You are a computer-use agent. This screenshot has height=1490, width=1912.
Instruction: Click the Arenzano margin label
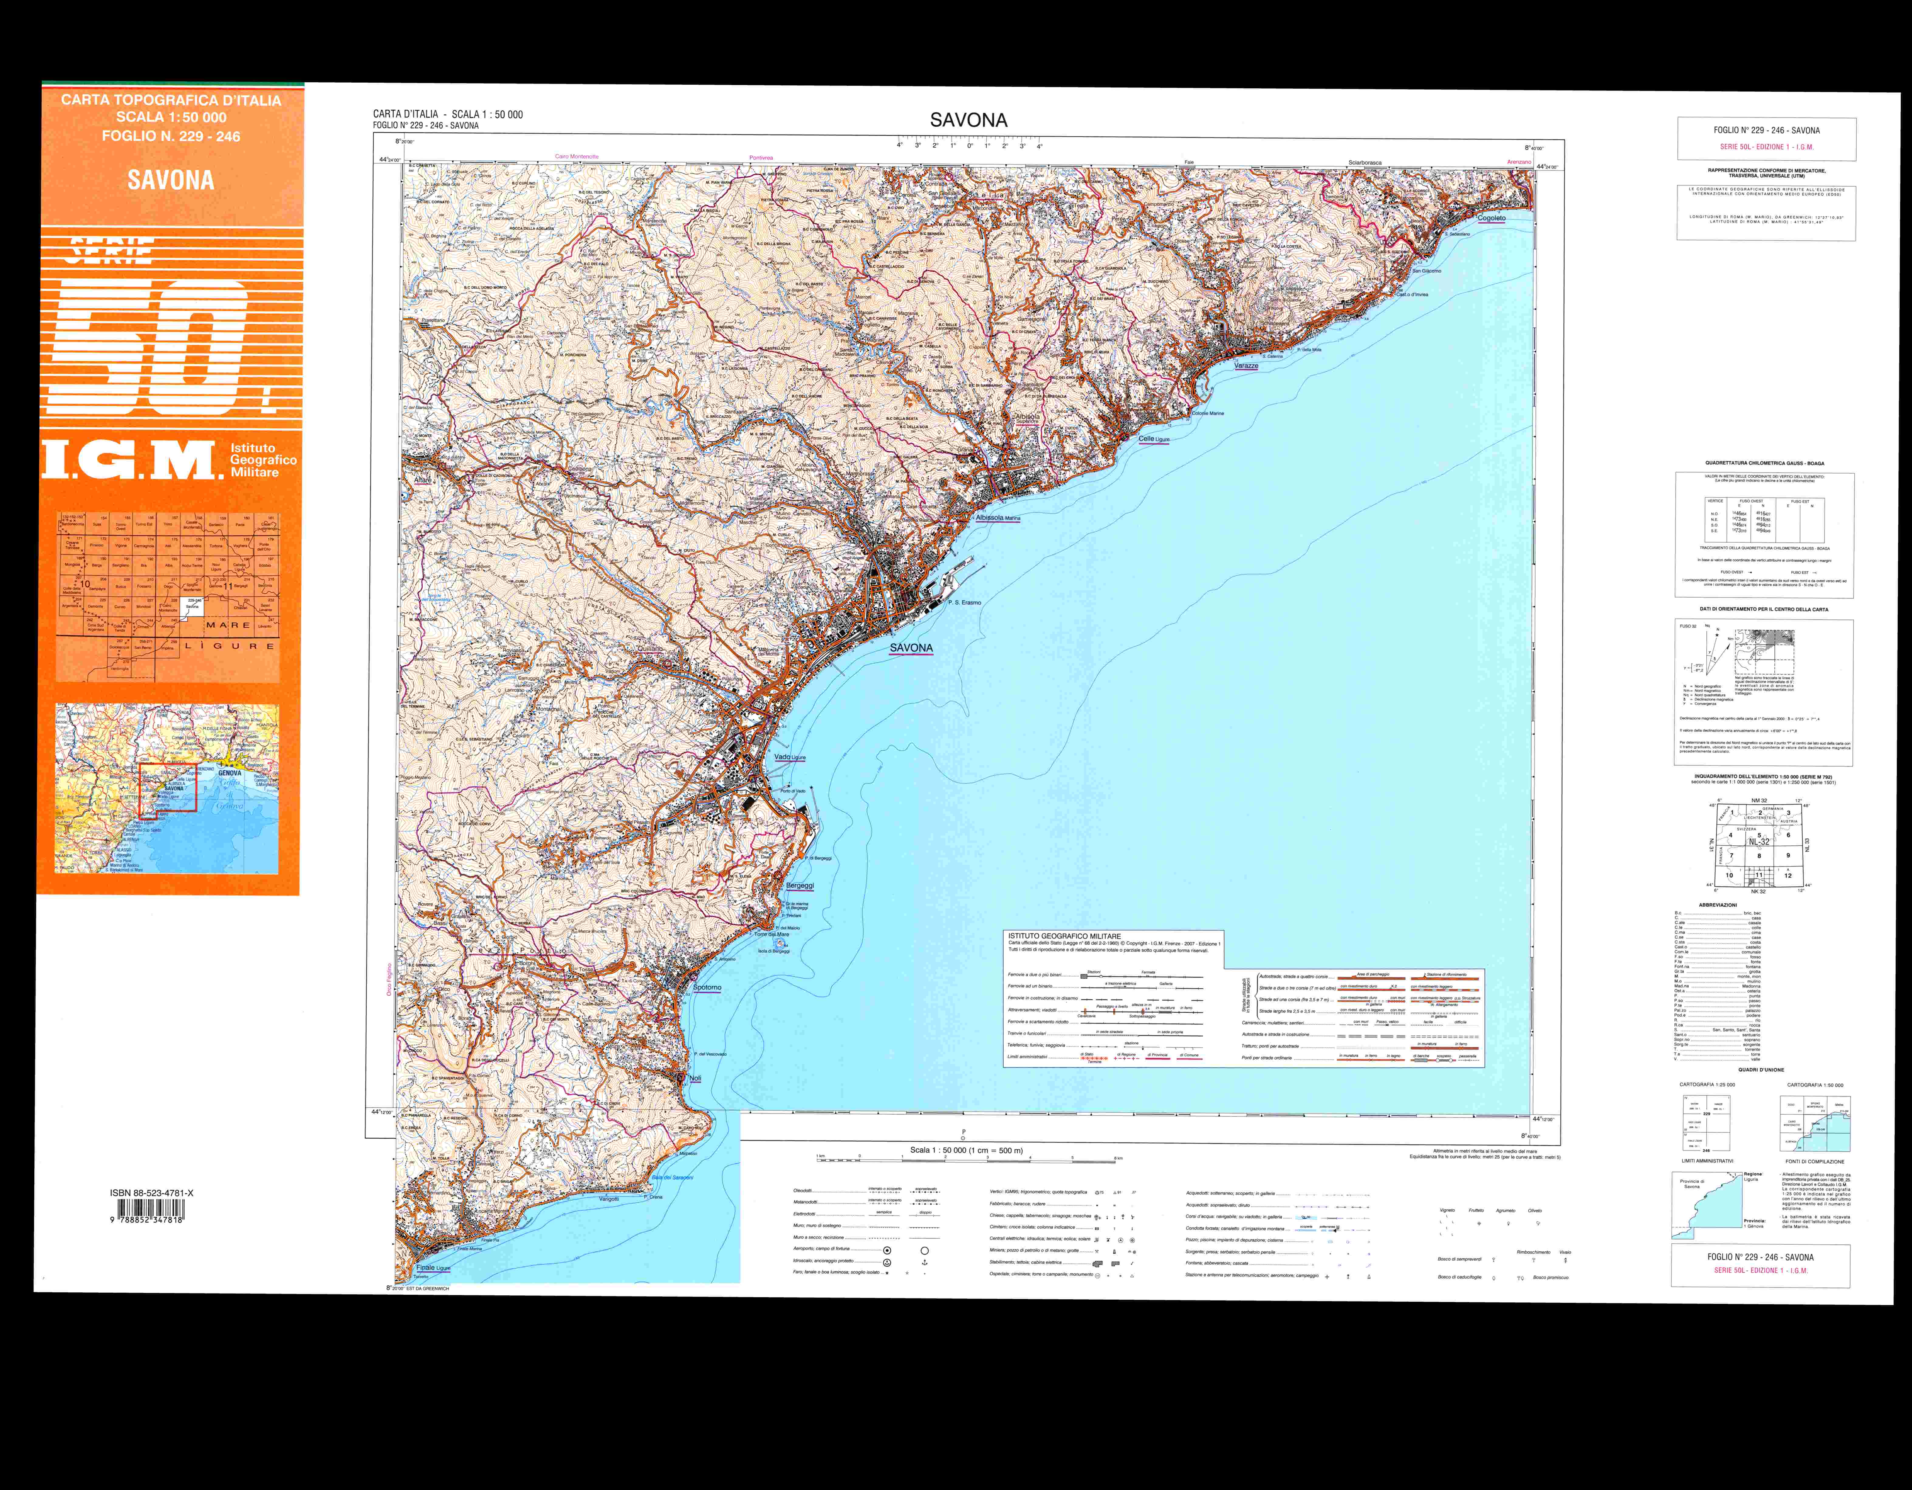pyautogui.click(x=1519, y=162)
